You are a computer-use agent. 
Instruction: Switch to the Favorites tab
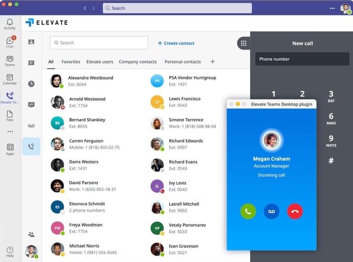71,62
